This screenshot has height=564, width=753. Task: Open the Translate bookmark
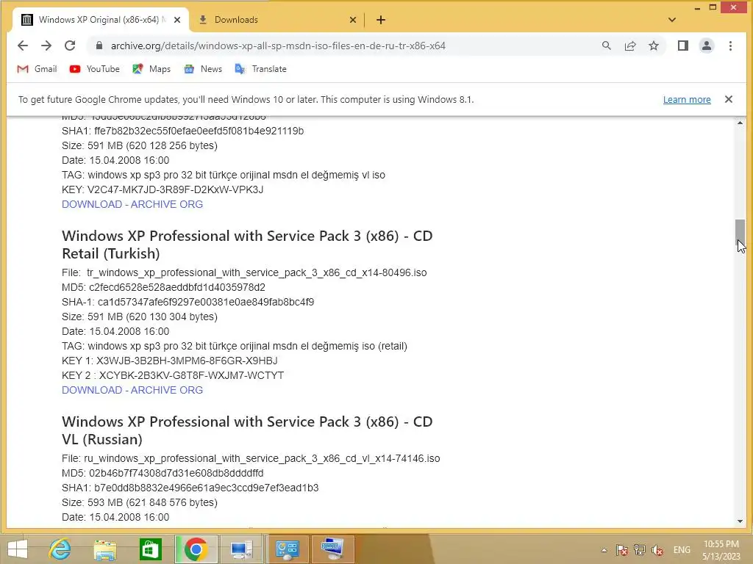pyautogui.click(x=261, y=68)
